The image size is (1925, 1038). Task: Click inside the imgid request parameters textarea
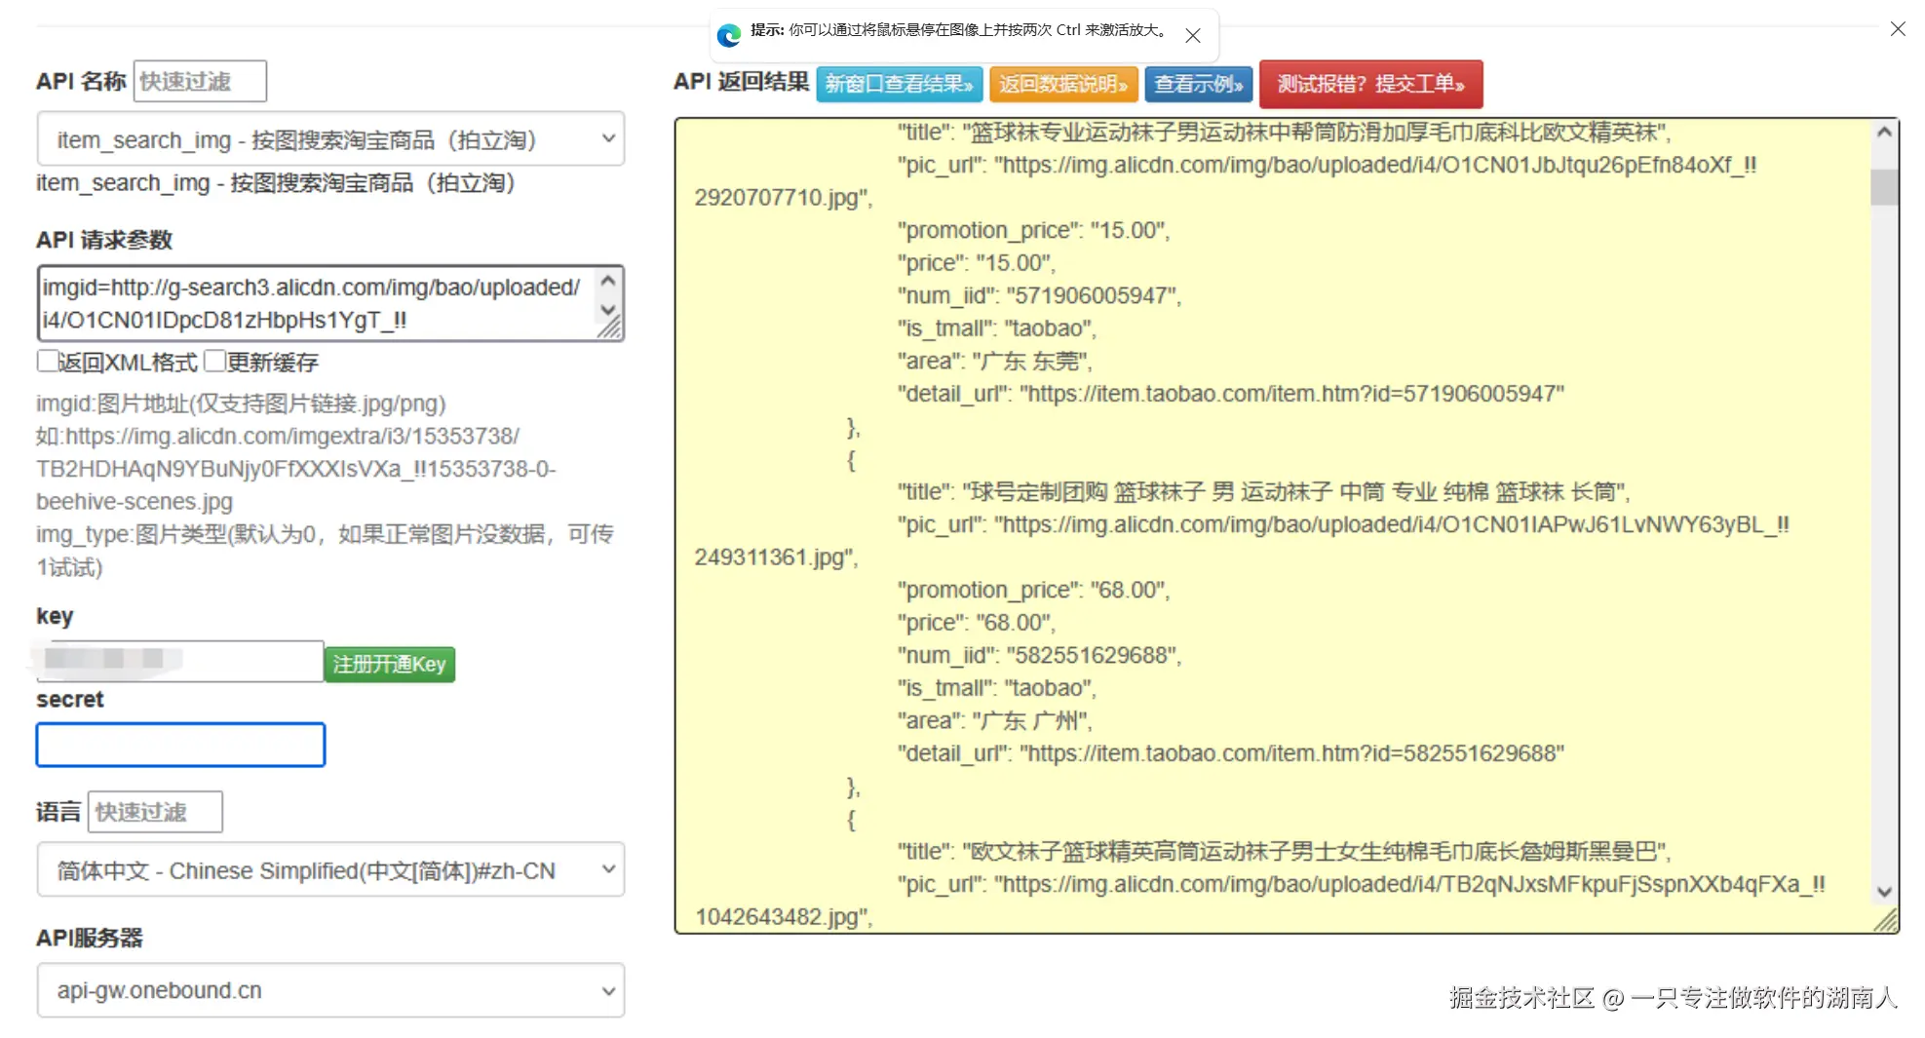click(x=317, y=303)
